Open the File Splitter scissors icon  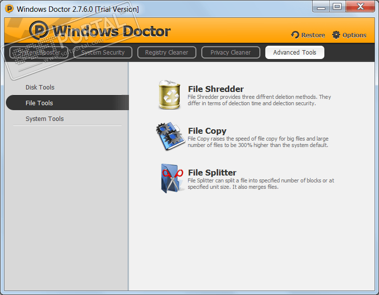[172, 178]
